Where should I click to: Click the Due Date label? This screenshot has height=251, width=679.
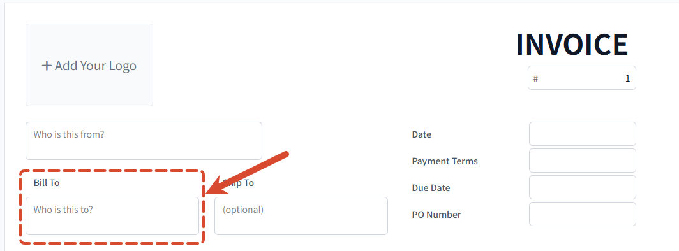(431, 188)
